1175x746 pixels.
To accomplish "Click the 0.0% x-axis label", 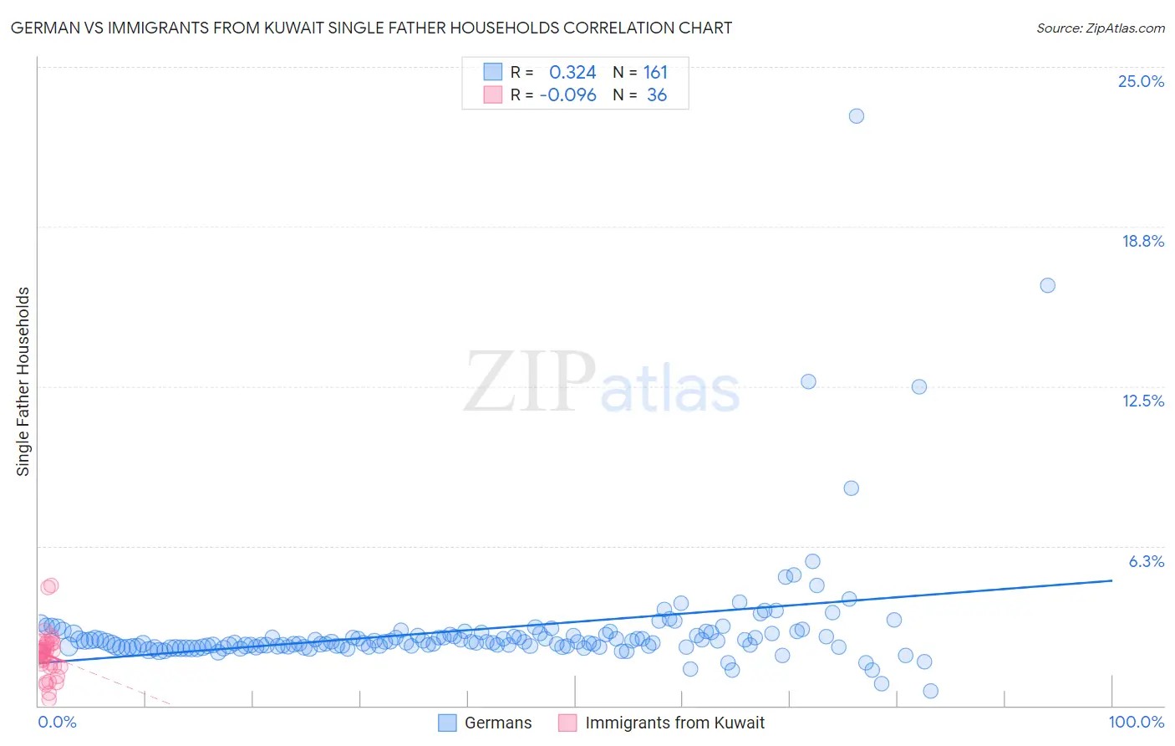I will [x=58, y=722].
